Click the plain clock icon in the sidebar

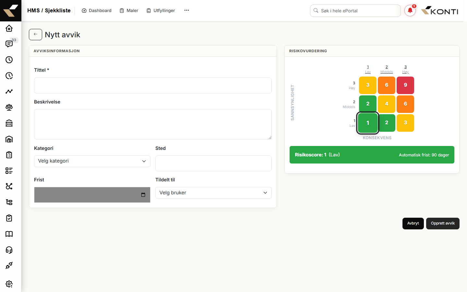(9, 60)
